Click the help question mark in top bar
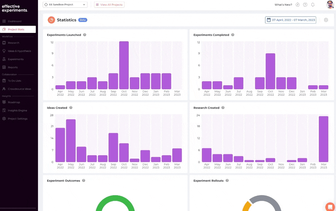Image resolution: width=336 pixels, height=211 pixels. pos(305,5)
